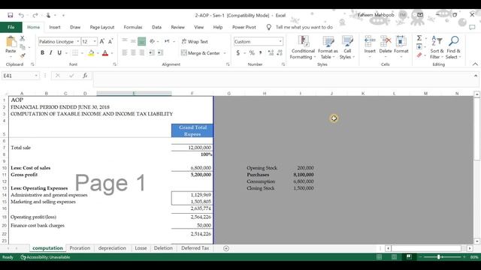Toggle bold formatting
This screenshot has width=481, height=270.
(42, 52)
